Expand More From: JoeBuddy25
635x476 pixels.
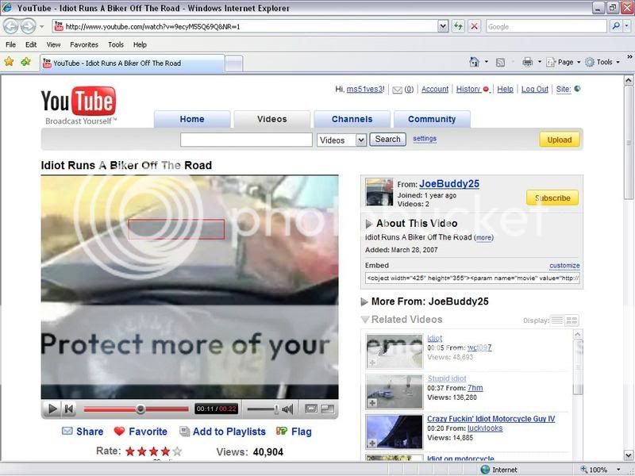pyautogui.click(x=364, y=301)
